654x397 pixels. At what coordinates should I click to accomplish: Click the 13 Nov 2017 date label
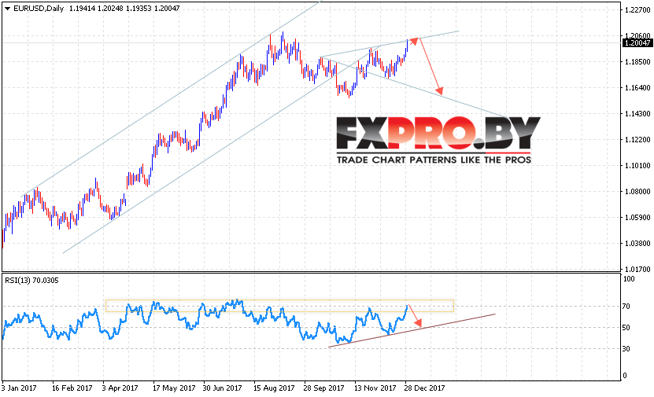(375, 388)
